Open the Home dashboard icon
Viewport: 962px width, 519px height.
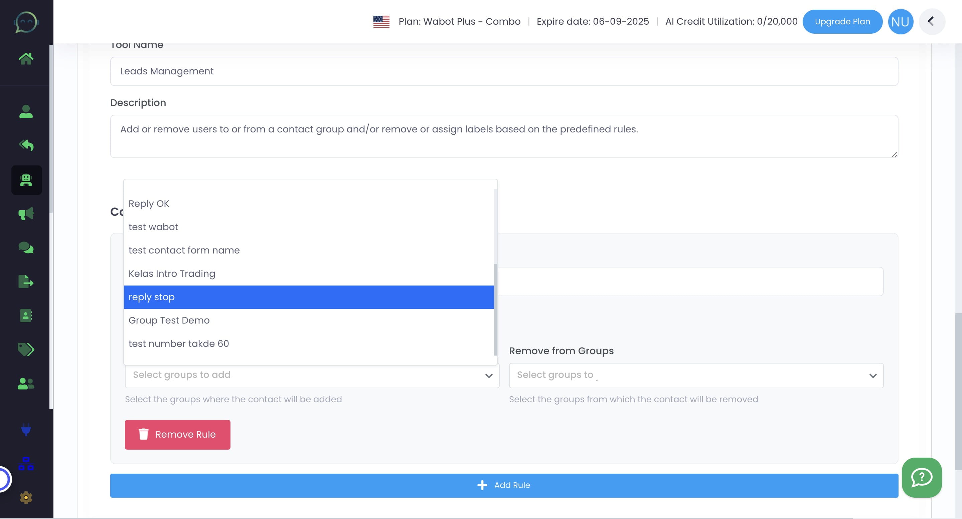[26, 58]
